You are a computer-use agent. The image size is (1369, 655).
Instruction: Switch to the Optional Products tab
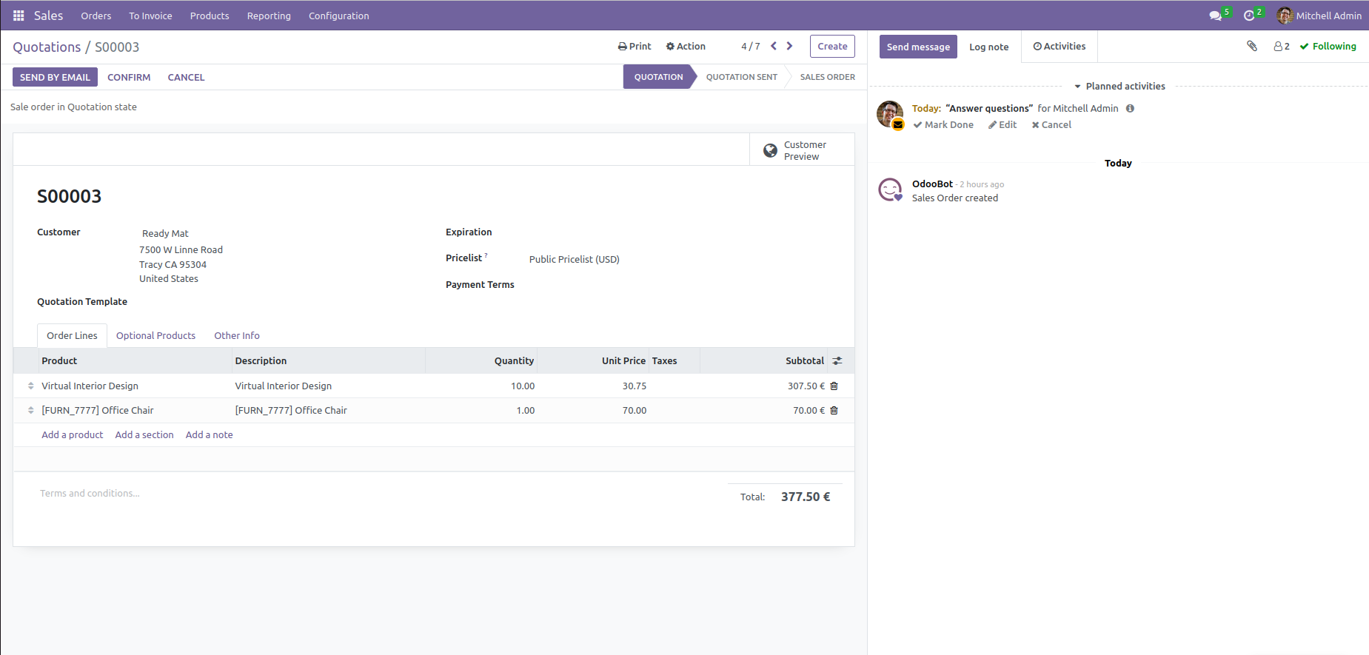tap(155, 335)
